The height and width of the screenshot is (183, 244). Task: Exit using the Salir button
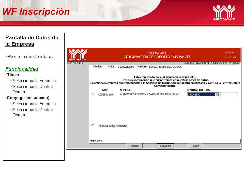(x=196, y=146)
